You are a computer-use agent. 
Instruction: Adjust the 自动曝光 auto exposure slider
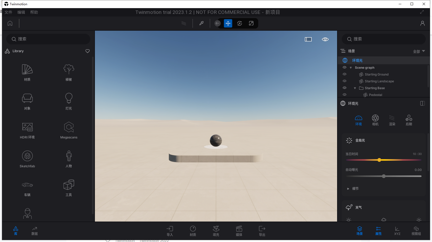click(384, 176)
